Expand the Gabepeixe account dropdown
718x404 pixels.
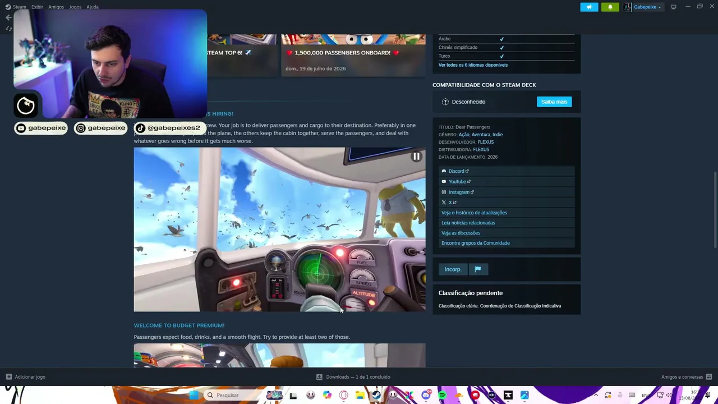pos(647,7)
